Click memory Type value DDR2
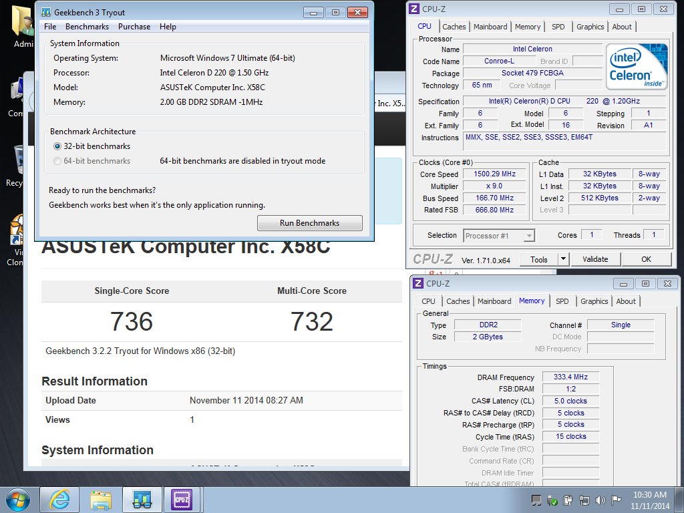 click(488, 325)
